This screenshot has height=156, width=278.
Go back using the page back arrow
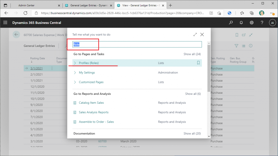(16, 35)
